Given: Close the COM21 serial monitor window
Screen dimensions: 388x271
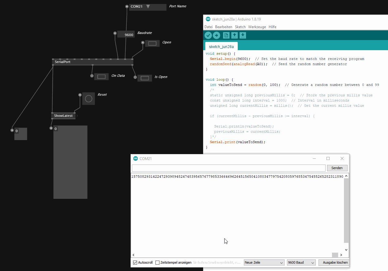Looking at the screenshot, I should click(x=342, y=158).
